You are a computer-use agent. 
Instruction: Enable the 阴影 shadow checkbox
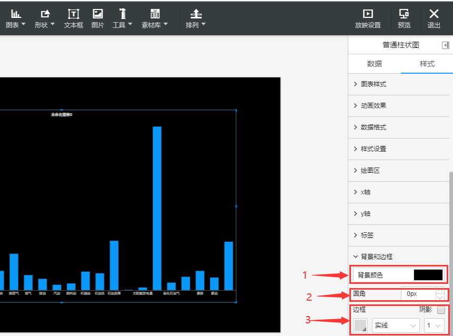(441, 310)
